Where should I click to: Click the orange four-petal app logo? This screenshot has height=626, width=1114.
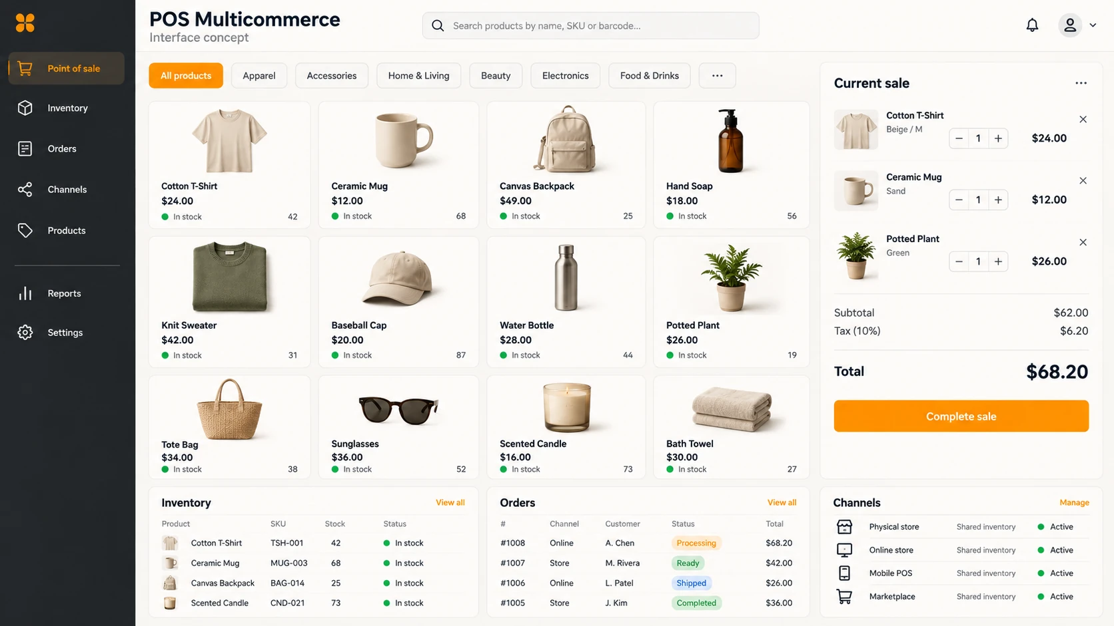tap(25, 23)
